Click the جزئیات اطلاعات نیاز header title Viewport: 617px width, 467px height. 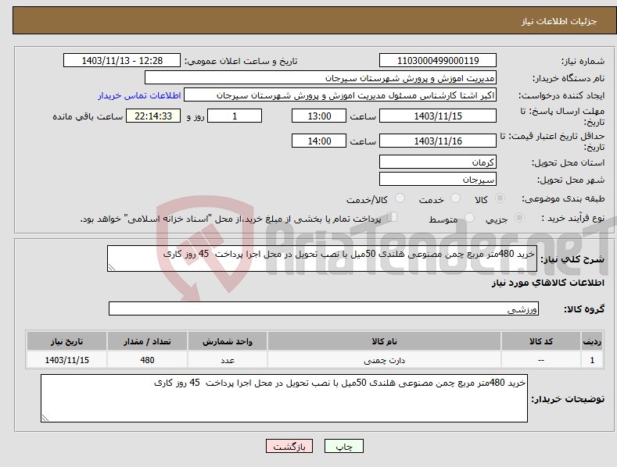pos(559,21)
